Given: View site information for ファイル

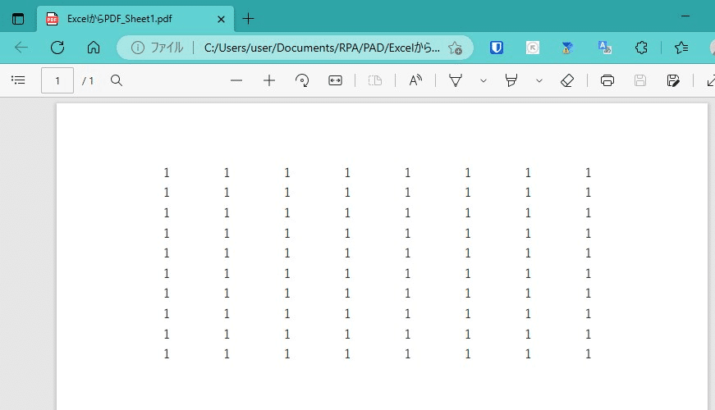Looking at the screenshot, I should 158,48.
